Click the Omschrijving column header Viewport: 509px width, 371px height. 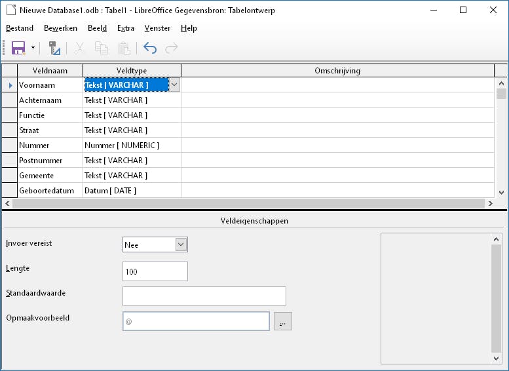pyautogui.click(x=337, y=70)
